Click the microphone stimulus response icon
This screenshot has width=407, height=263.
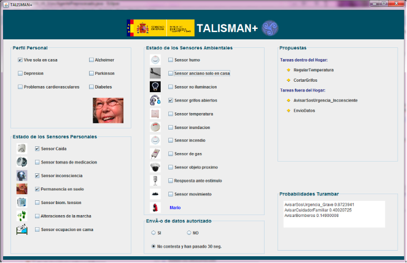(156, 181)
